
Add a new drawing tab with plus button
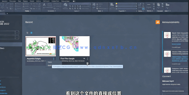7,13
